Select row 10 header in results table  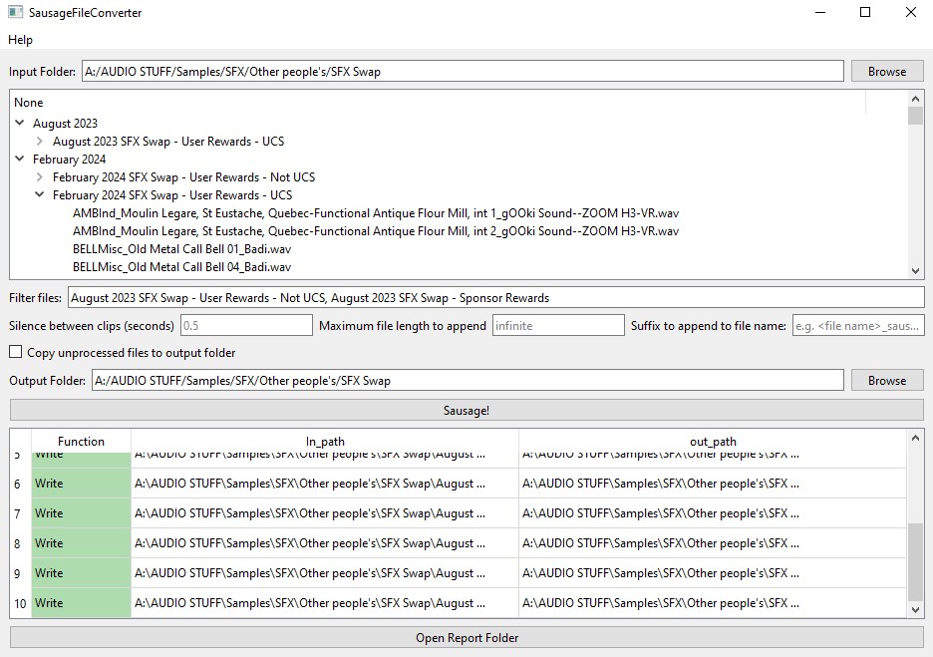pos(20,603)
